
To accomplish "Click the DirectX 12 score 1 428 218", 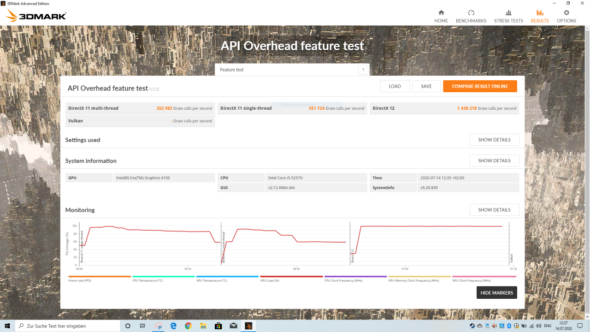I will point(467,108).
